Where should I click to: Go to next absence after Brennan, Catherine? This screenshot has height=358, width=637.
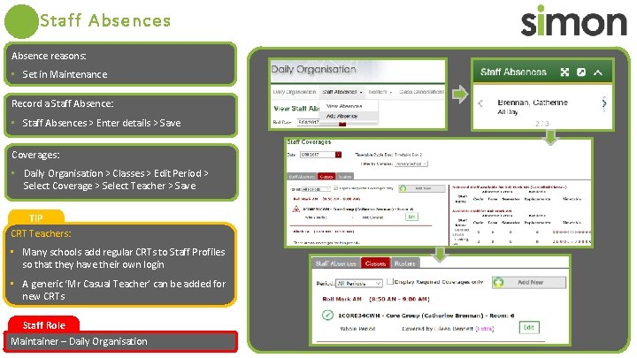[x=604, y=103]
